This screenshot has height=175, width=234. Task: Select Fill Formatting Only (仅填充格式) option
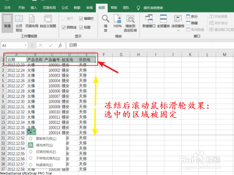coord(30,152)
